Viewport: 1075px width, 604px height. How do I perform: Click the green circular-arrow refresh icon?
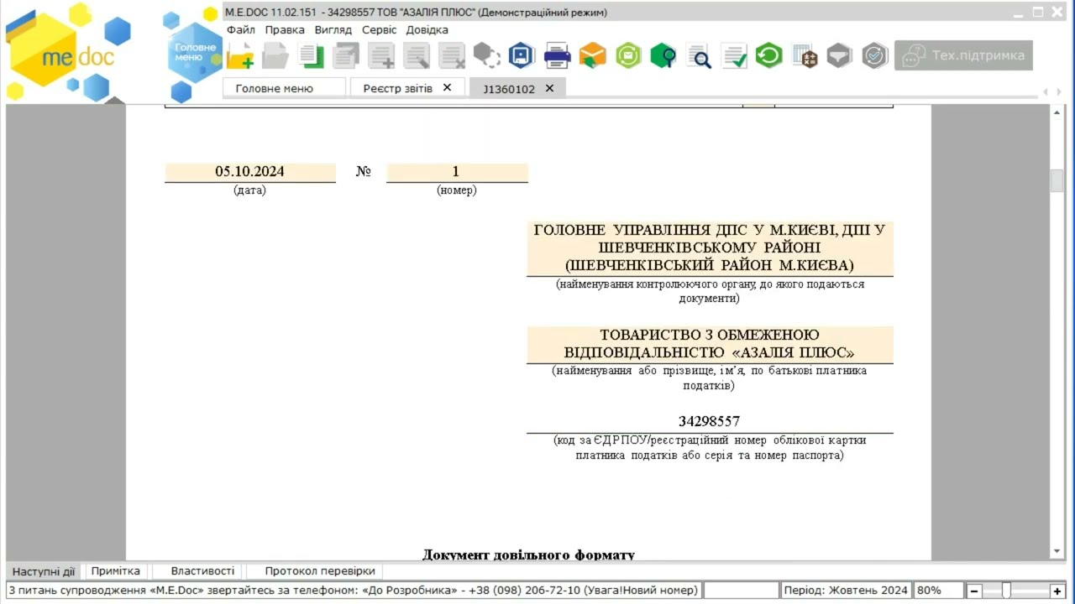click(769, 56)
